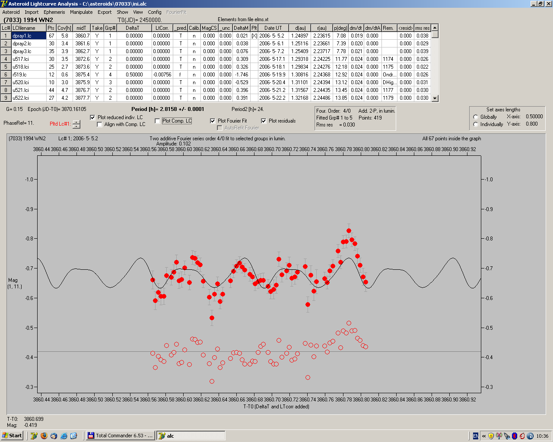Increment the Pltd Lc# stepper up arrow
Screen dimensions: 553x442
(76, 122)
